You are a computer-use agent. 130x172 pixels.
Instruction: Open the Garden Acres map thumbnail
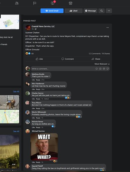click(10, 22)
